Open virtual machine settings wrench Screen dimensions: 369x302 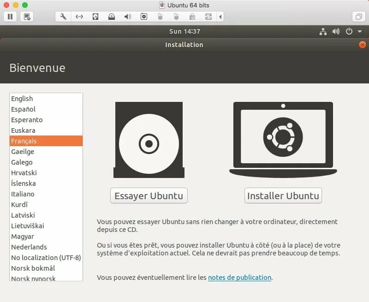point(63,17)
